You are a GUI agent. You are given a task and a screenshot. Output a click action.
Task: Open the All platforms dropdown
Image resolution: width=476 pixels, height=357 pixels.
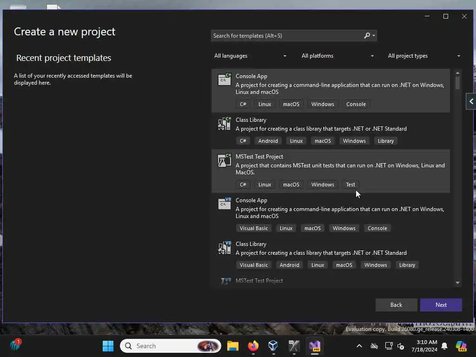(337, 56)
